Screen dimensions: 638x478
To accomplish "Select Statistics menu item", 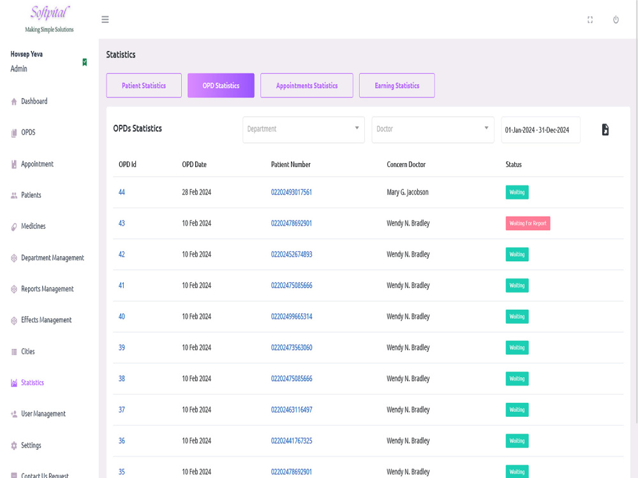I will click(x=32, y=382).
